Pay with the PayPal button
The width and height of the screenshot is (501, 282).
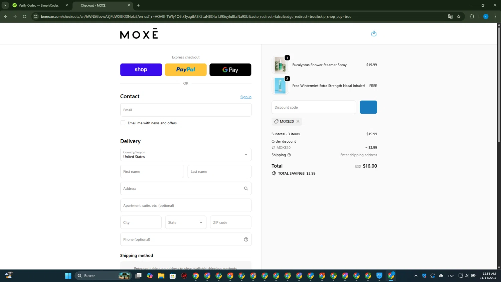[x=186, y=69]
